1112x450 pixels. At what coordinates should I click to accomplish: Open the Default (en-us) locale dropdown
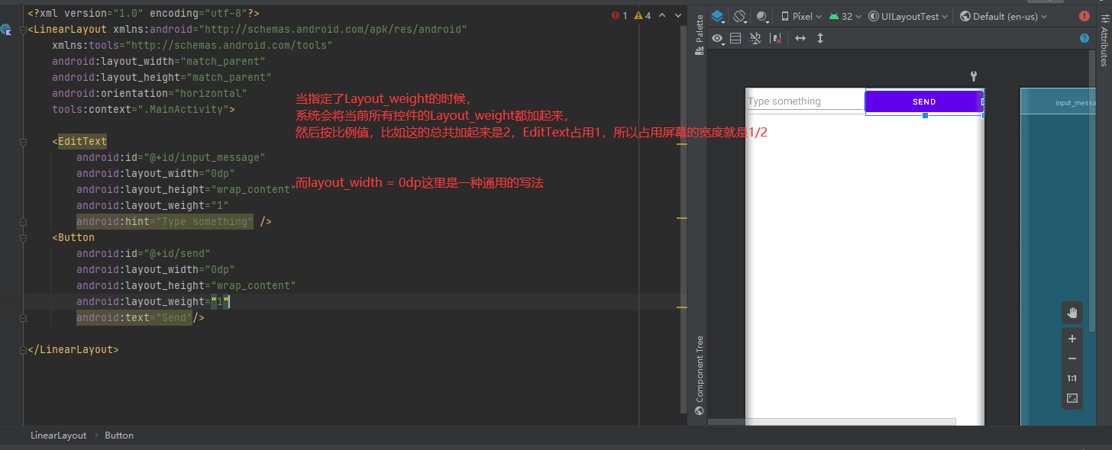[x=1003, y=16]
